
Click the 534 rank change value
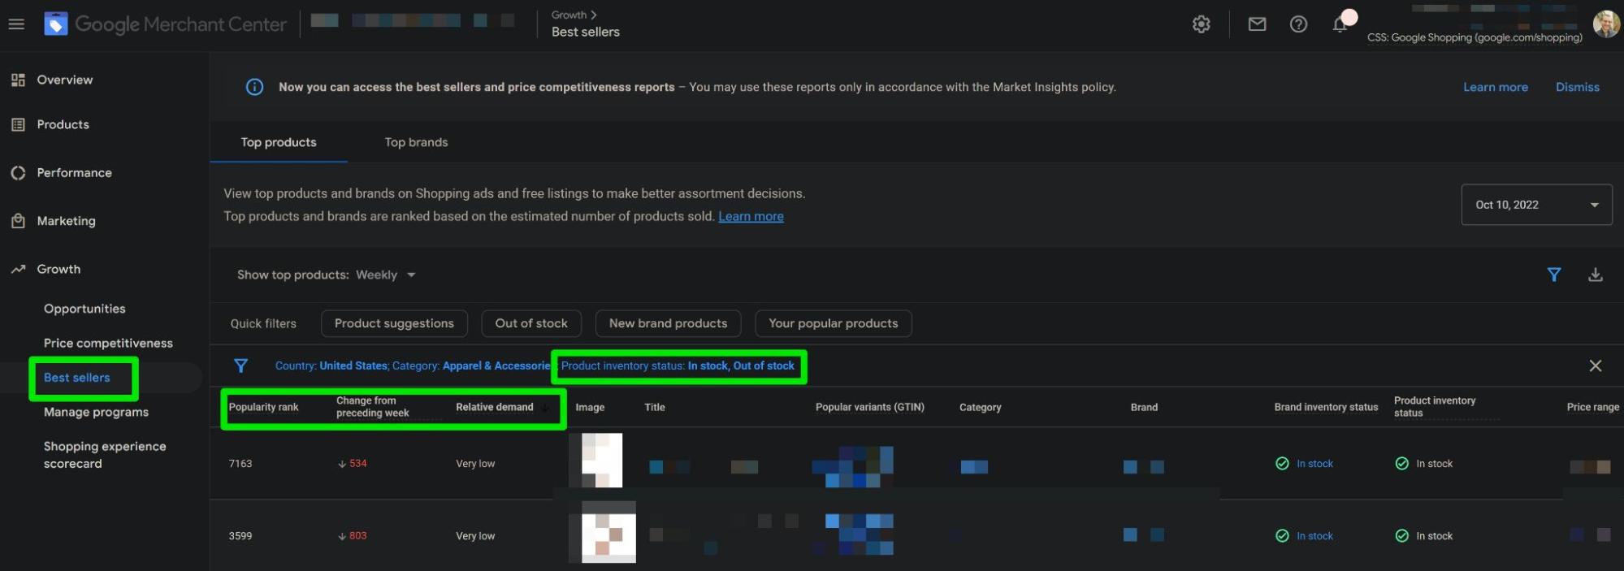point(357,464)
